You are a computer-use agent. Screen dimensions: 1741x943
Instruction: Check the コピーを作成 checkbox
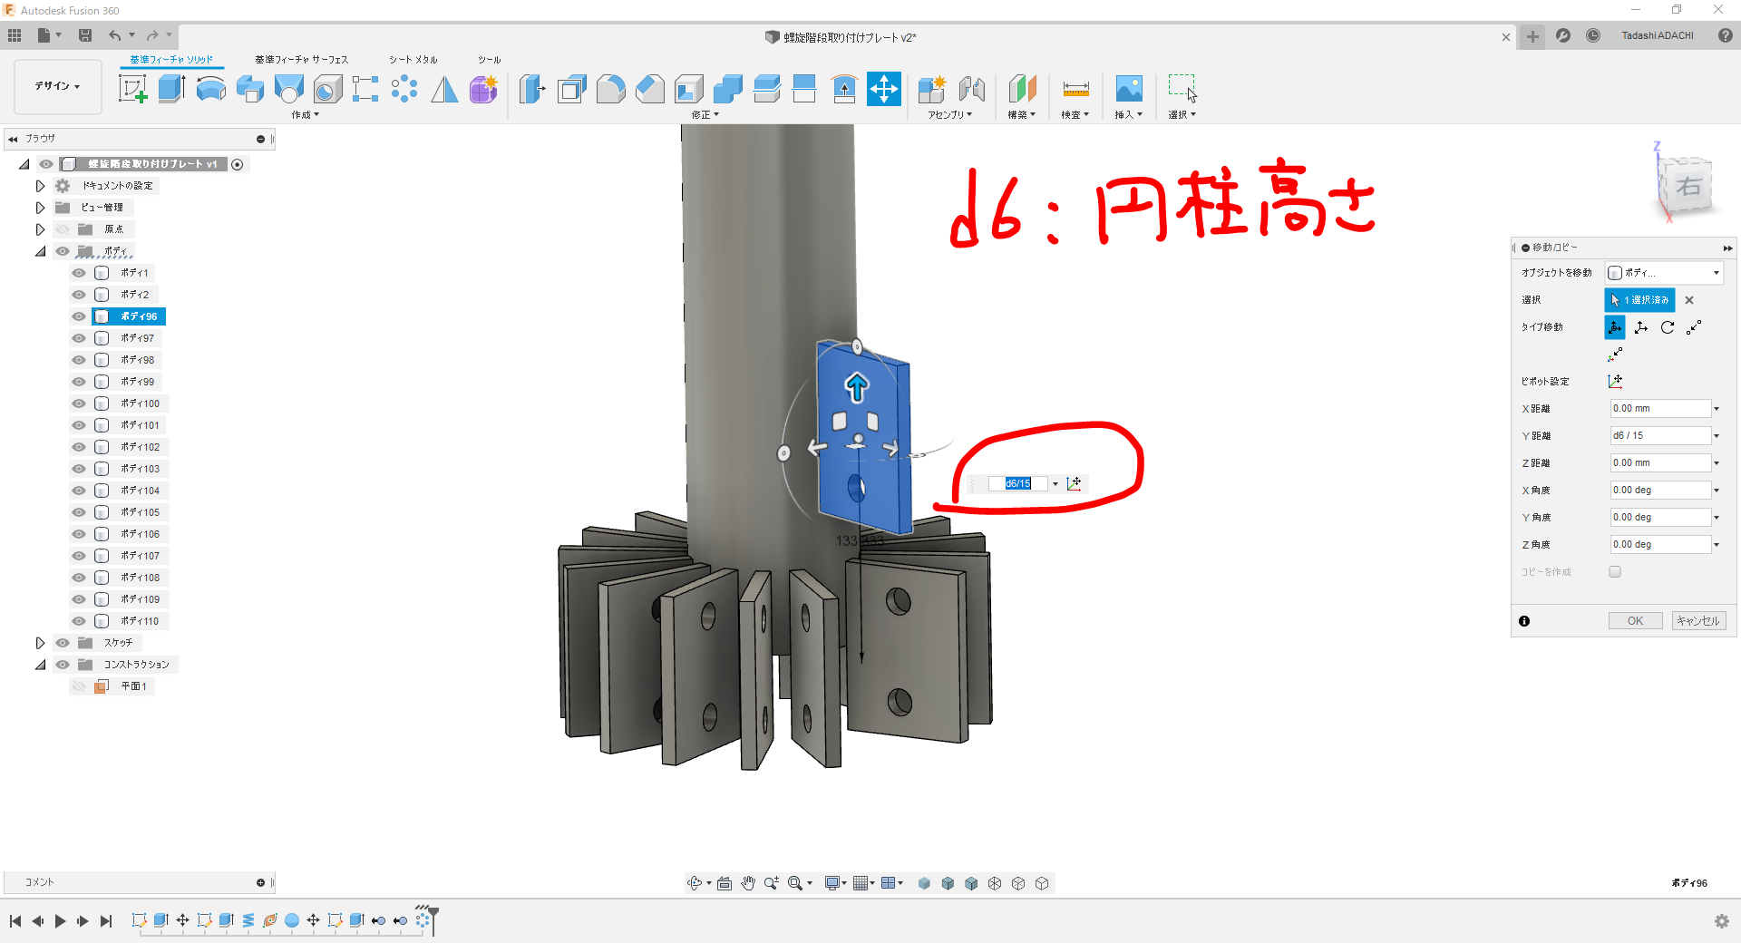click(x=1615, y=572)
